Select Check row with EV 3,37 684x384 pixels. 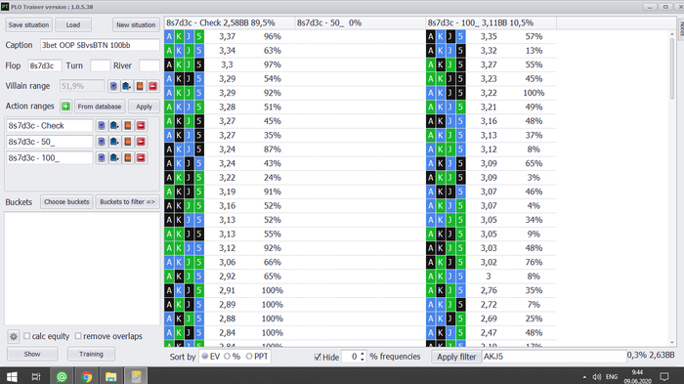coord(230,37)
